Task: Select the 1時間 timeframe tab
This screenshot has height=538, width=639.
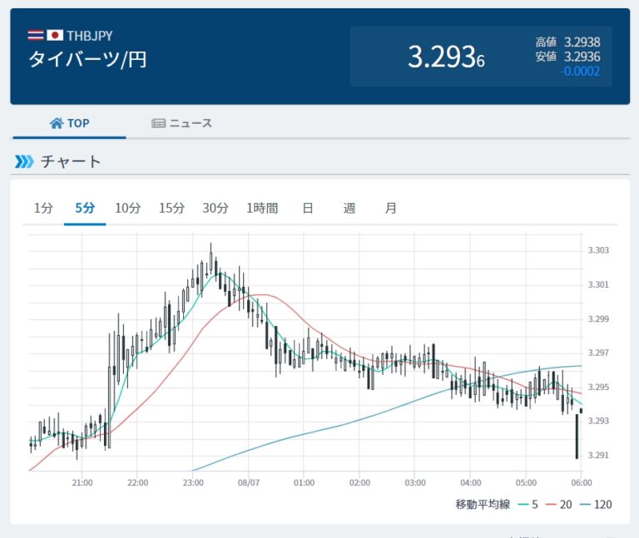Action: coord(262,208)
